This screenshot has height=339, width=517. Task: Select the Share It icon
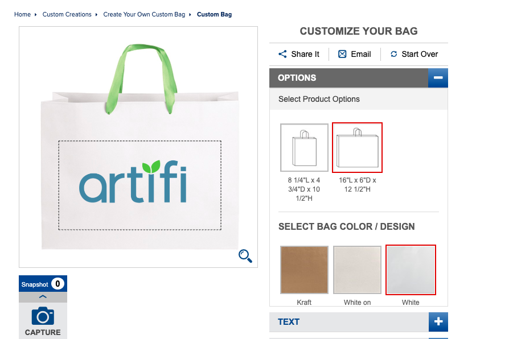point(282,54)
